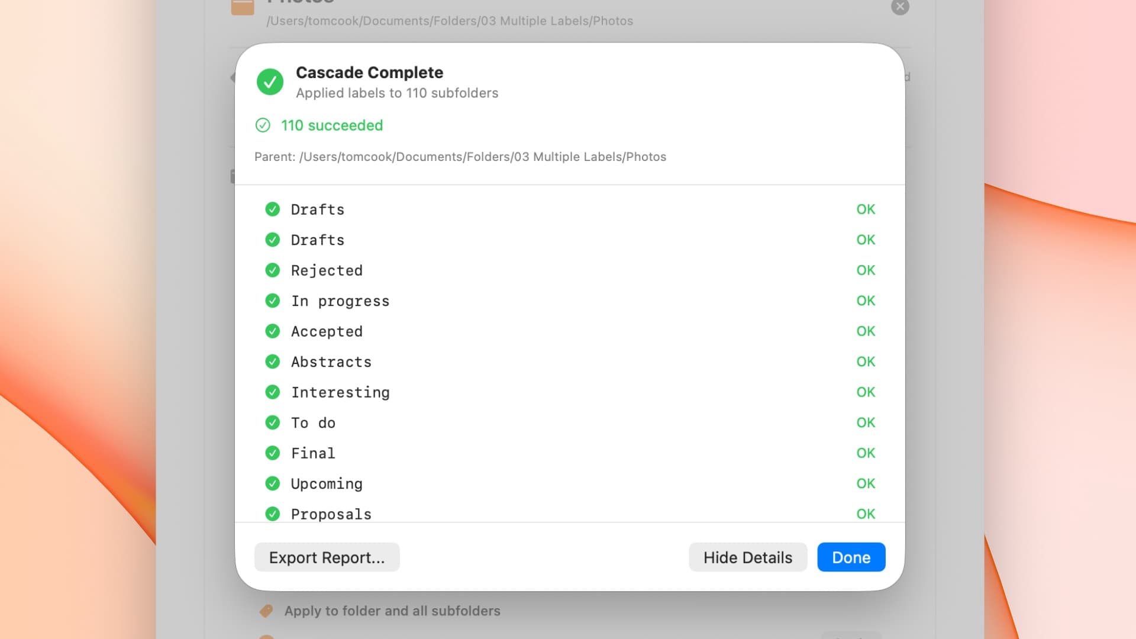
Task: Click the 110 succeeded summary text
Action: [332, 125]
